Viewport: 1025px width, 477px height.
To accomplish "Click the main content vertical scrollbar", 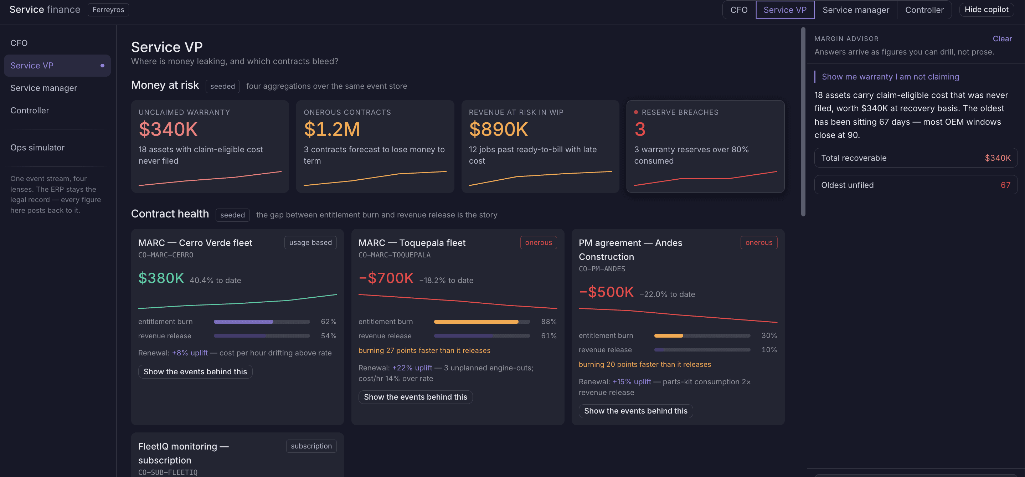I will [x=803, y=122].
